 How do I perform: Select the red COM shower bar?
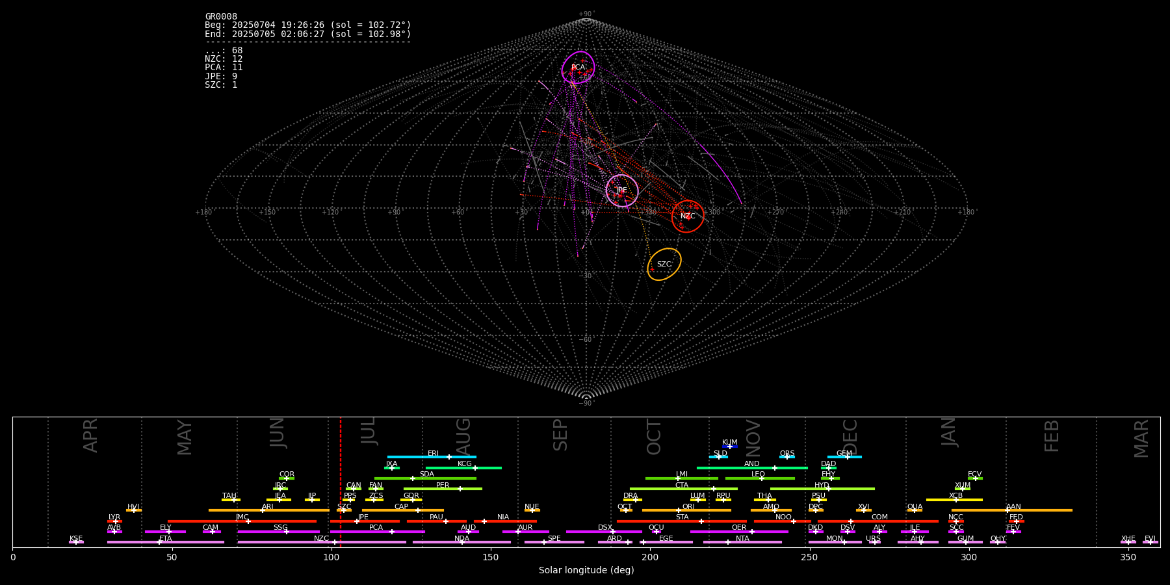pos(878,521)
